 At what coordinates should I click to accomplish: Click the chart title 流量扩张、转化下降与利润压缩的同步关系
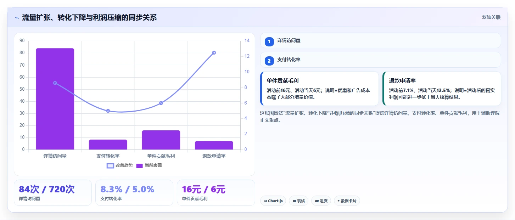pyautogui.click(x=89, y=18)
